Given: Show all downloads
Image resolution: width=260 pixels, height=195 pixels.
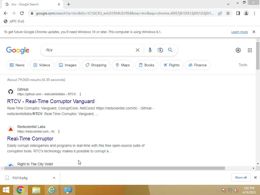Looking at the screenshot, I should pyautogui.click(x=241, y=177).
